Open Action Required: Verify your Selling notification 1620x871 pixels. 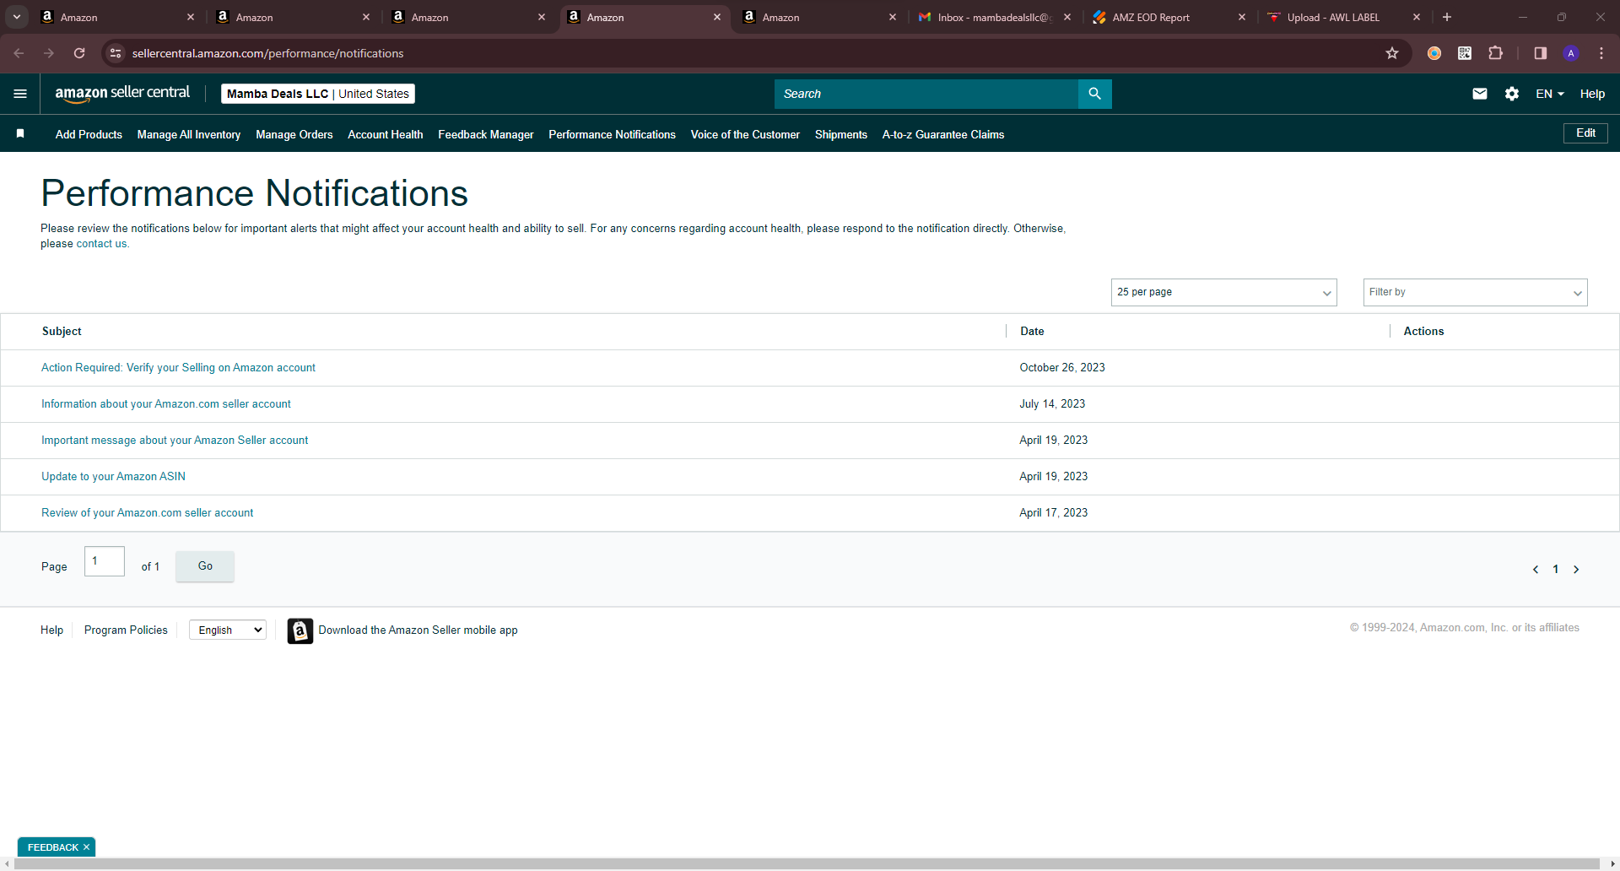click(178, 368)
